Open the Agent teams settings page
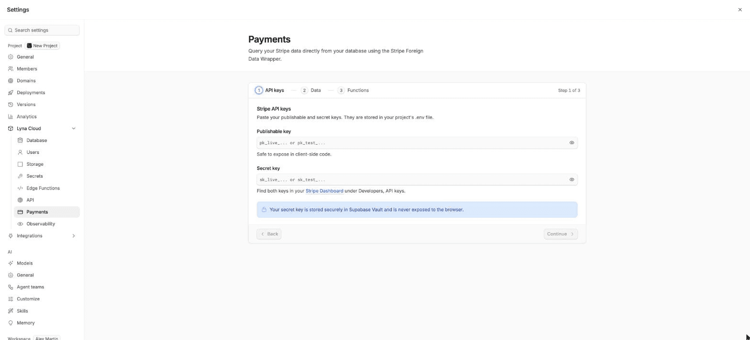This screenshot has height=340, width=750. coord(42,287)
